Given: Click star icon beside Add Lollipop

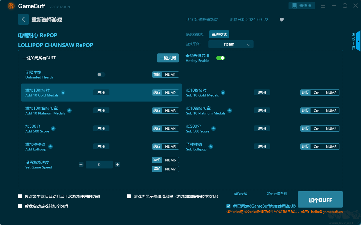Looking at the screenshot, I should (50, 147).
